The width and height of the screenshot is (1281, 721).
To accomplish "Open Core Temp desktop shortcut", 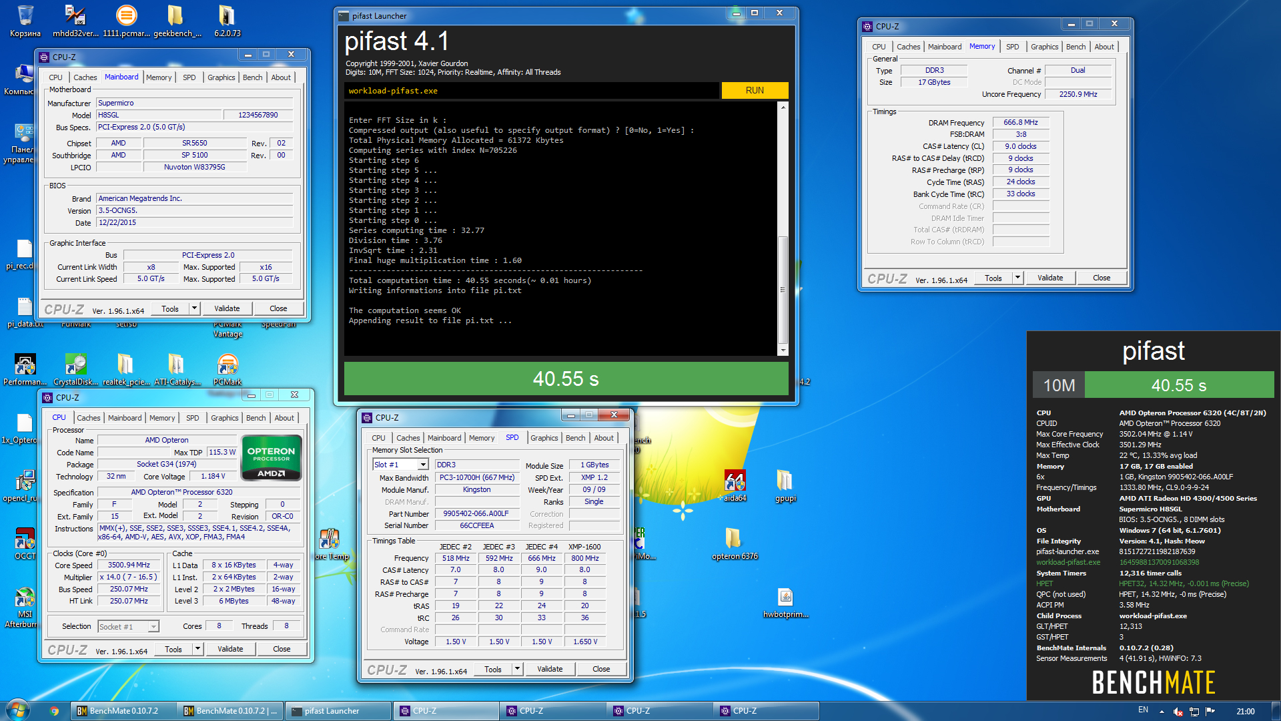I will click(332, 543).
